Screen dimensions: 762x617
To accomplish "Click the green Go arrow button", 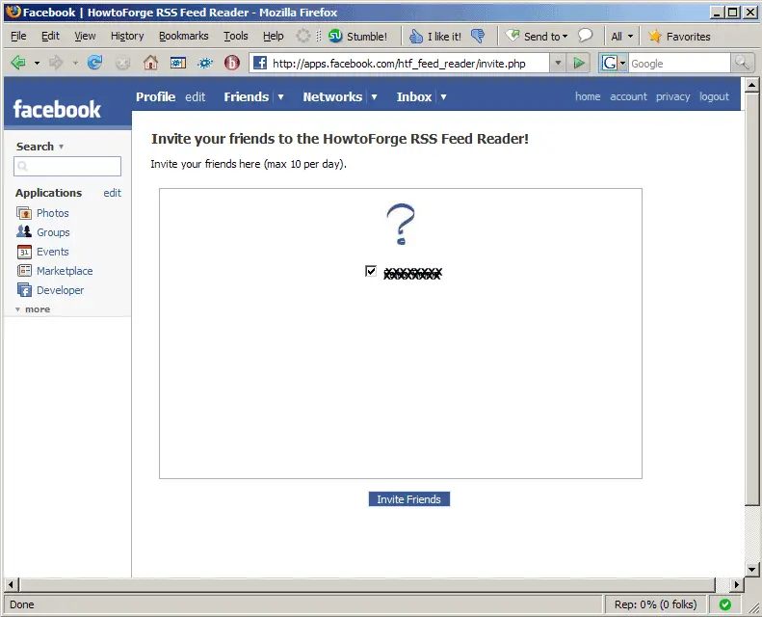I will pos(579,63).
